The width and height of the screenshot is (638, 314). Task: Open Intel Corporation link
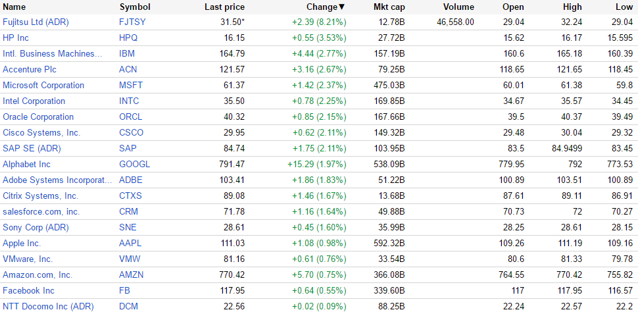click(34, 101)
